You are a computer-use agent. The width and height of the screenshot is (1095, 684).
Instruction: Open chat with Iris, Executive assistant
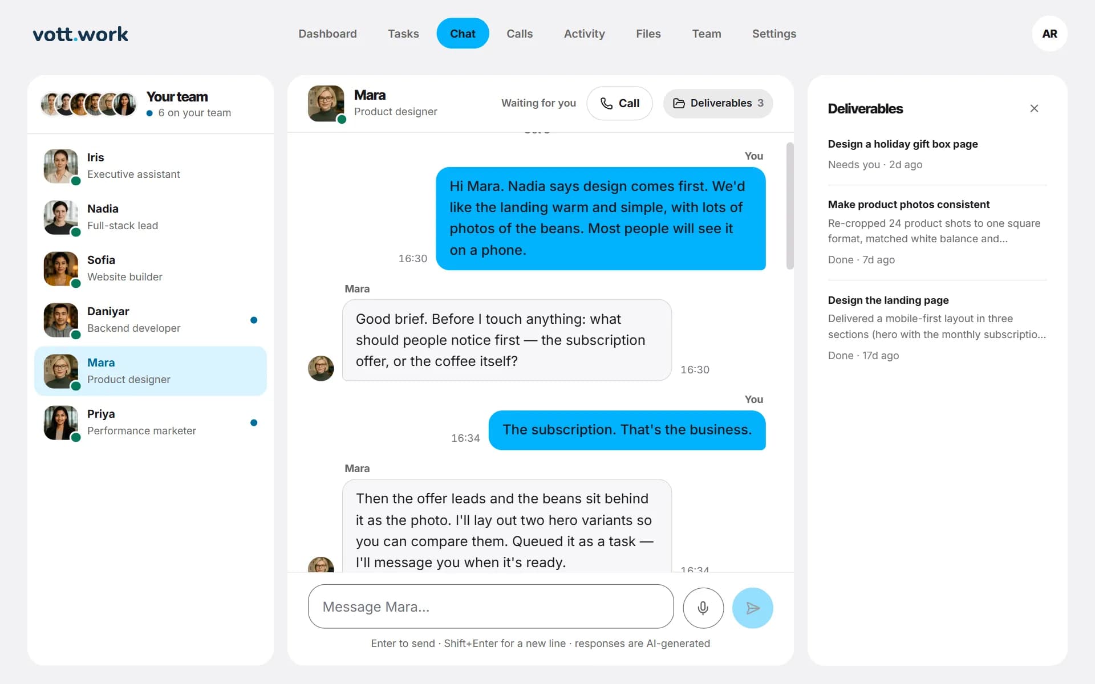[151, 166]
